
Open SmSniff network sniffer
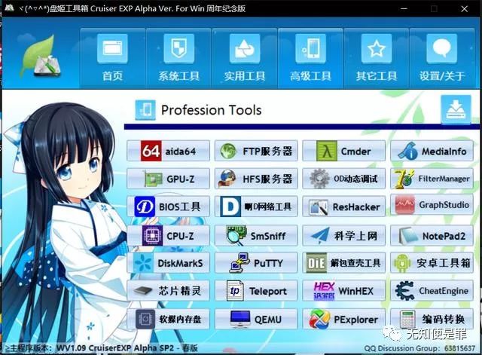[256, 235]
